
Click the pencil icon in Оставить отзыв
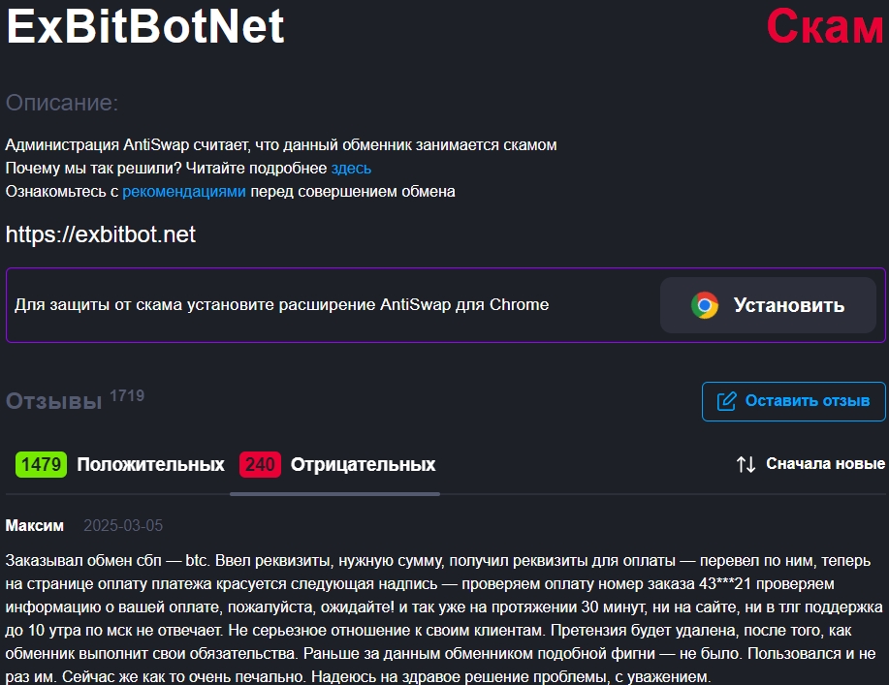tap(726, 401)
